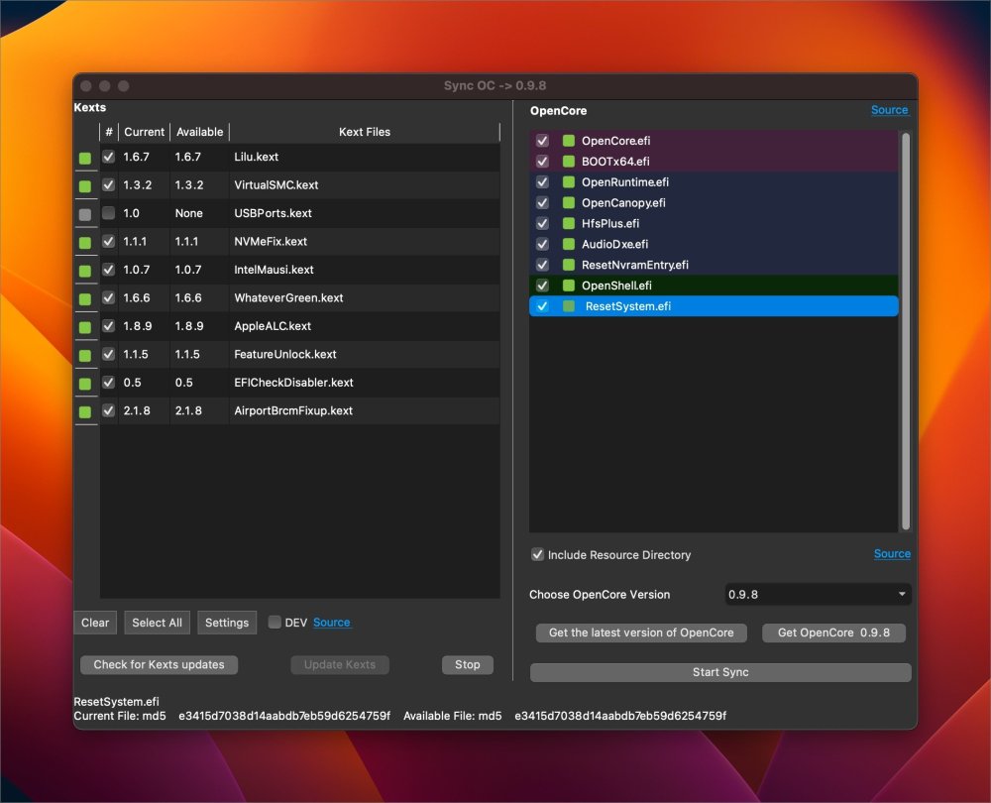Screen dimensions: 991x803
Task: Toggle the DEV checkbox
Action: click(275, 623)
